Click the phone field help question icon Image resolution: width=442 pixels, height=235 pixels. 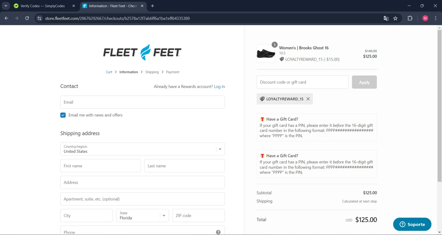tap(218, 232)
